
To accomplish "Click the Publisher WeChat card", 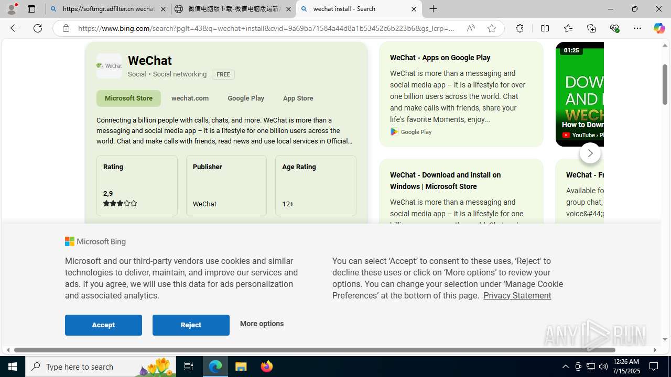I will pyautogui.click(x=226, y=185).
